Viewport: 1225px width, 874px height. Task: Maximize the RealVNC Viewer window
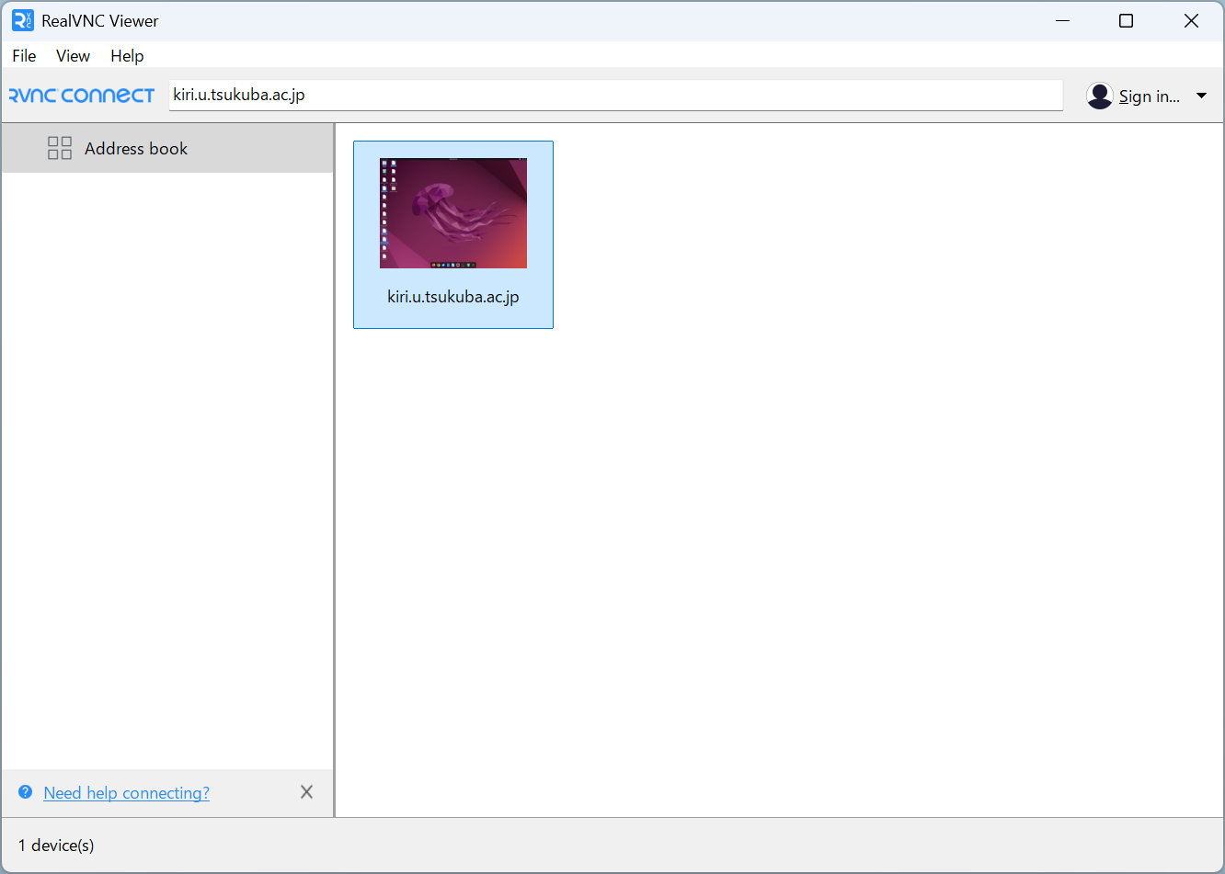(1126, 20)
